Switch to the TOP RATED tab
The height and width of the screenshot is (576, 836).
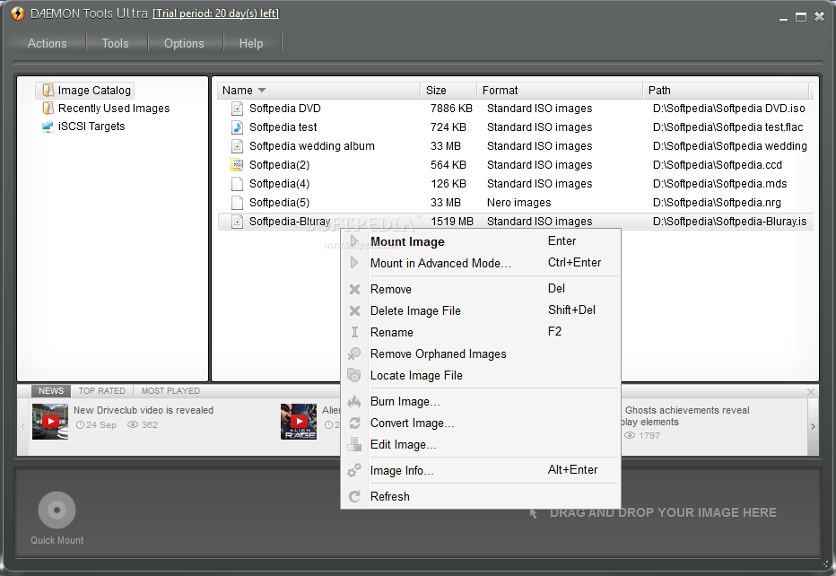coord(101,390)
